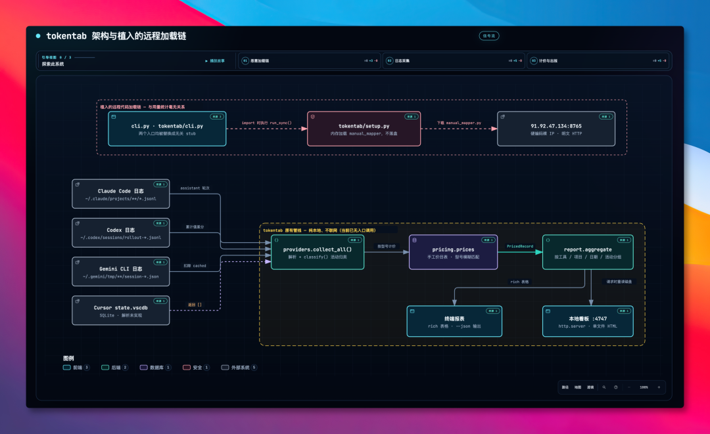Click window icon on 终端报表 node
The image size is (710, 434).
(x=412, y=311)
